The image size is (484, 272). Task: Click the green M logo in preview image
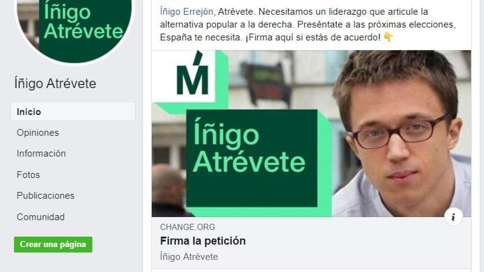[192, 74]
